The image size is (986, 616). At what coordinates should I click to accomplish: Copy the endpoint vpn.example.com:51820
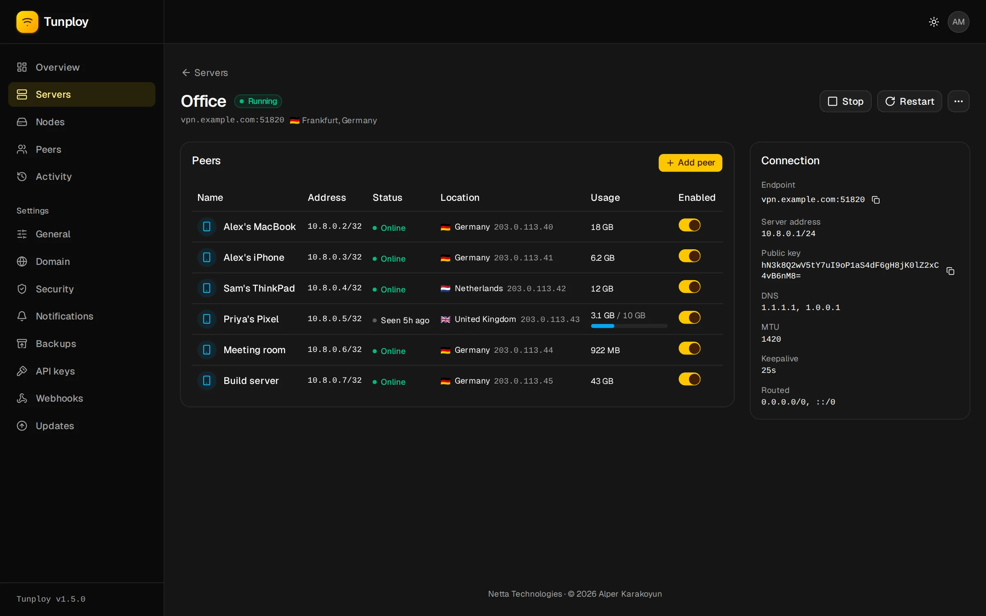875,200
